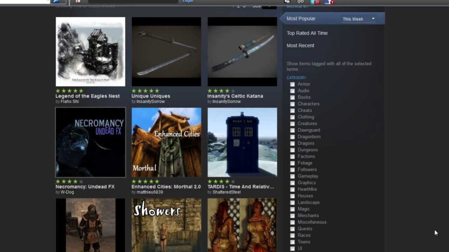Image resolution: width=449 pixels, height=252 pixels.
Task: Open the This Week time range dropdown
Action: point(359,19)
